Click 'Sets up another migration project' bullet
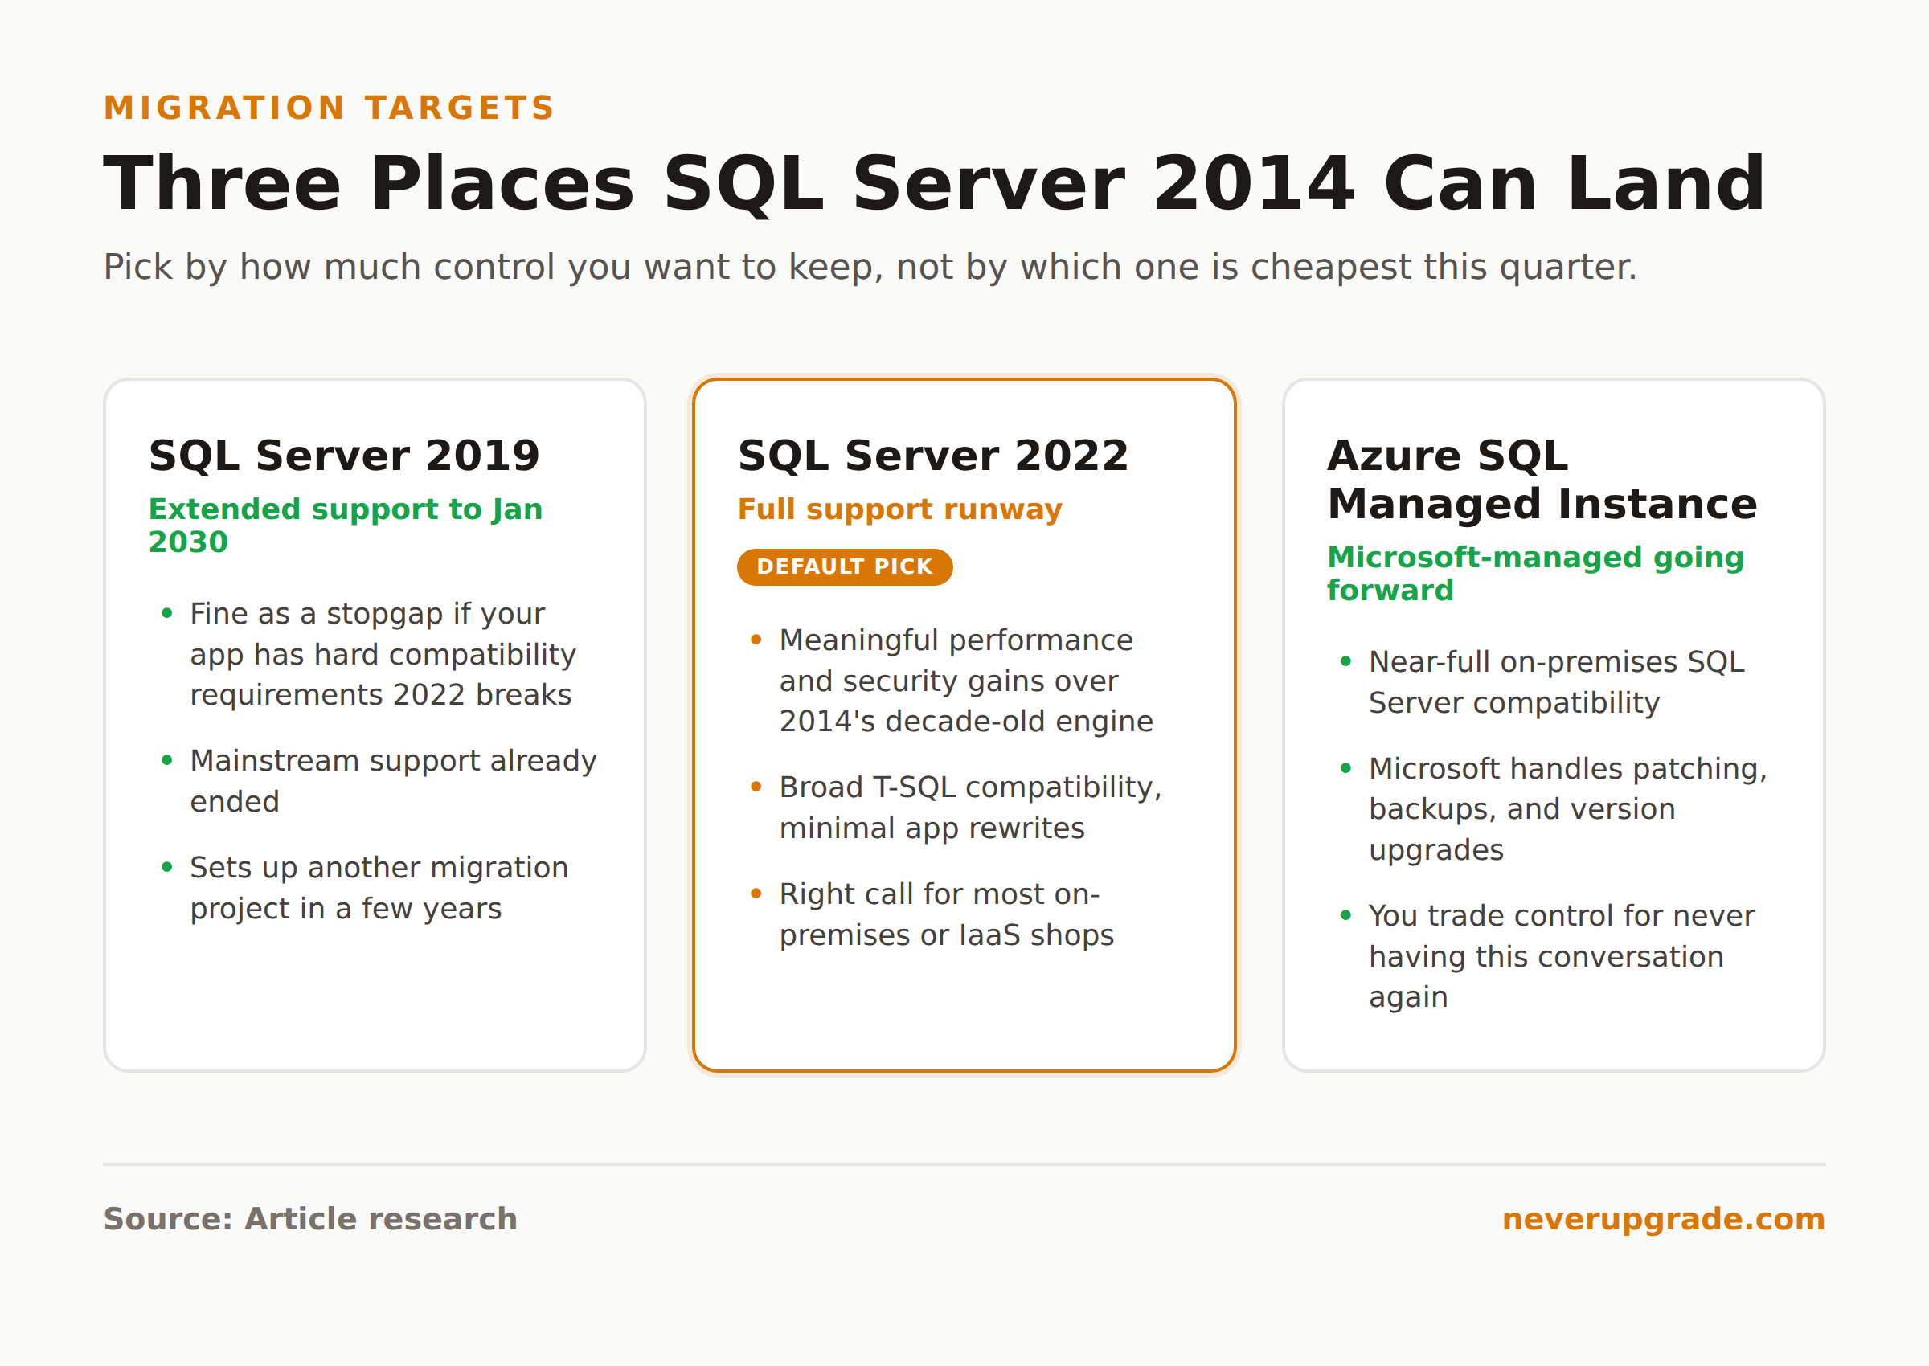The height and width of the screenshot is (1366, 1929). click(x=379, y=887)
